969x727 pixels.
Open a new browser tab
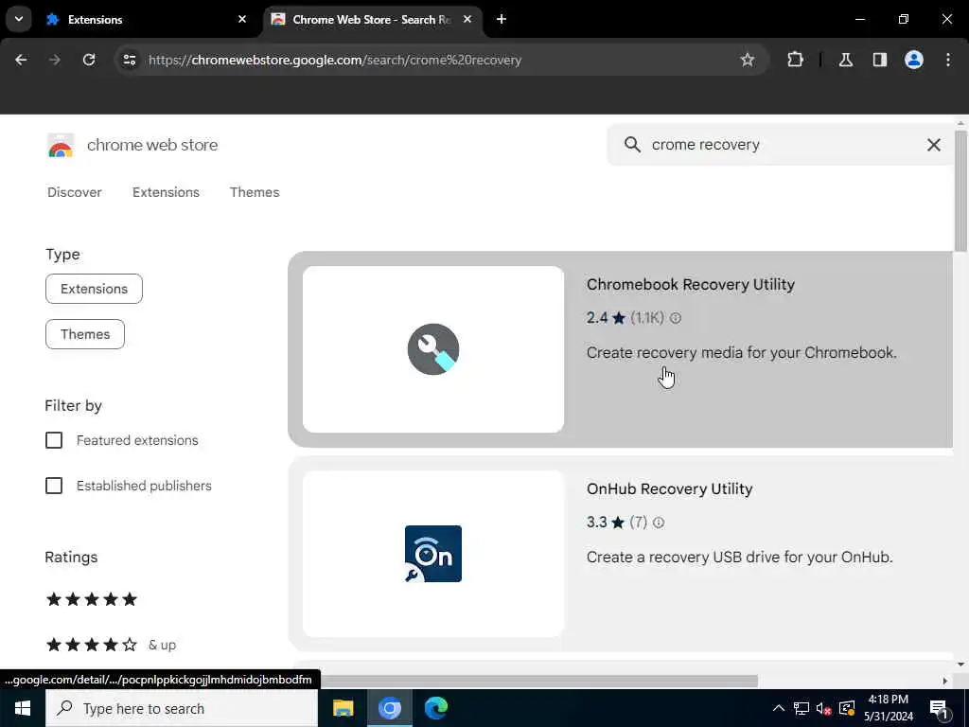click(x=502, y=19)
